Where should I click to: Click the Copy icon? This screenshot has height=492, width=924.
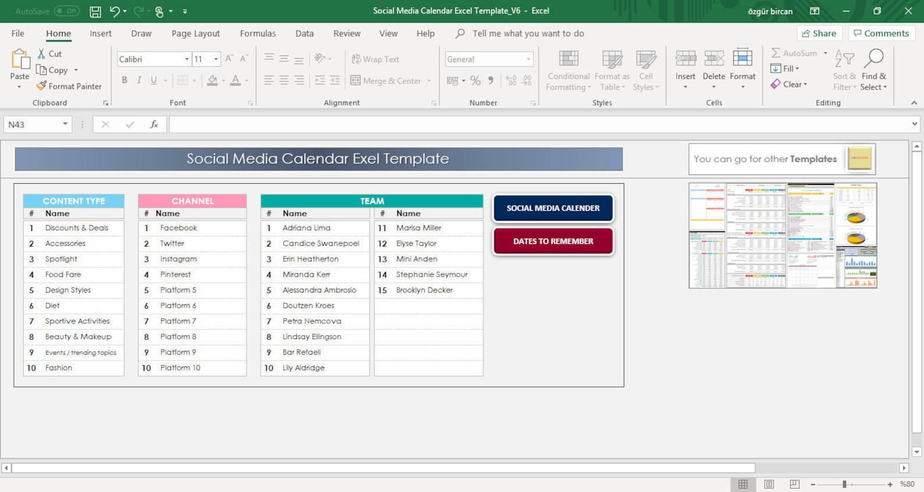41,70
